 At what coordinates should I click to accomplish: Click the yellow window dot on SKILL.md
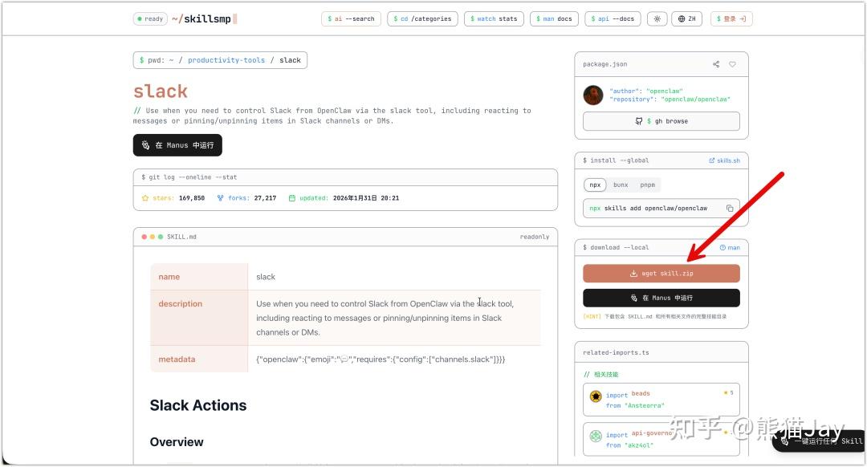153,237
